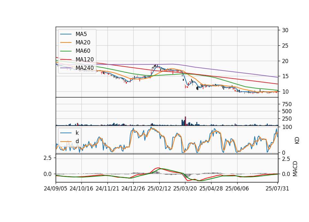309x222 pixels.
Task: Click the tallest volume bar at 25/03/20
Action: (x=185, y=121)
